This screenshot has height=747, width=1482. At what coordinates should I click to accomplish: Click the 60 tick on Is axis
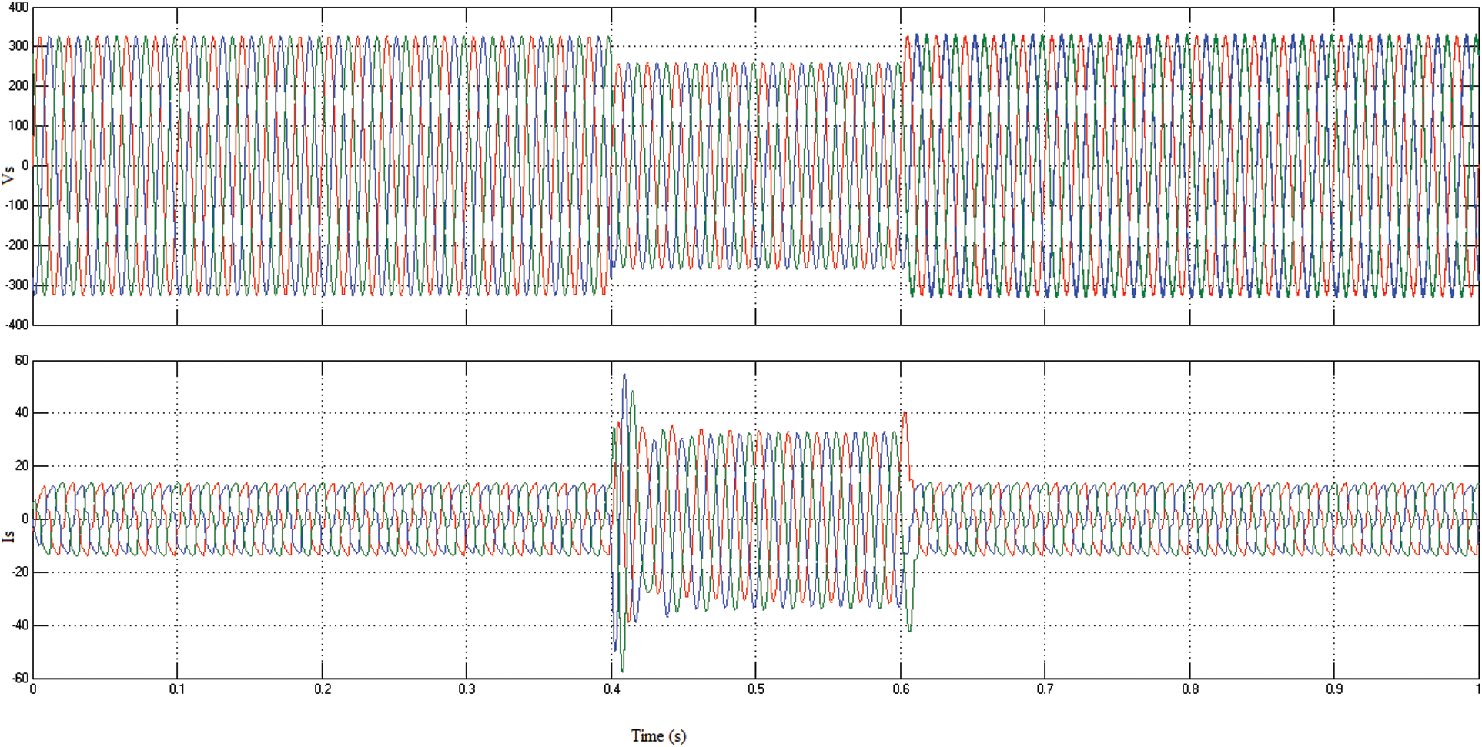[x=22, y=361]
